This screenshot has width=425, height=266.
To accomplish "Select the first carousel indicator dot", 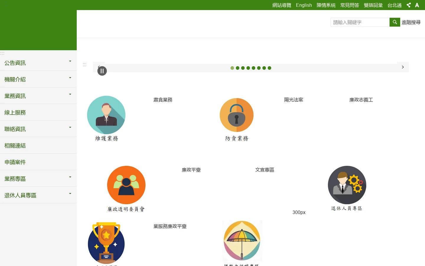I will 232,68.
